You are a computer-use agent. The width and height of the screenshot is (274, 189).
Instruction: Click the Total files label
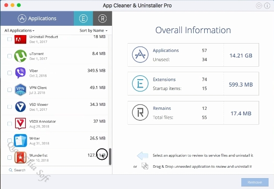pyautogui.click(x=163, y=117)
